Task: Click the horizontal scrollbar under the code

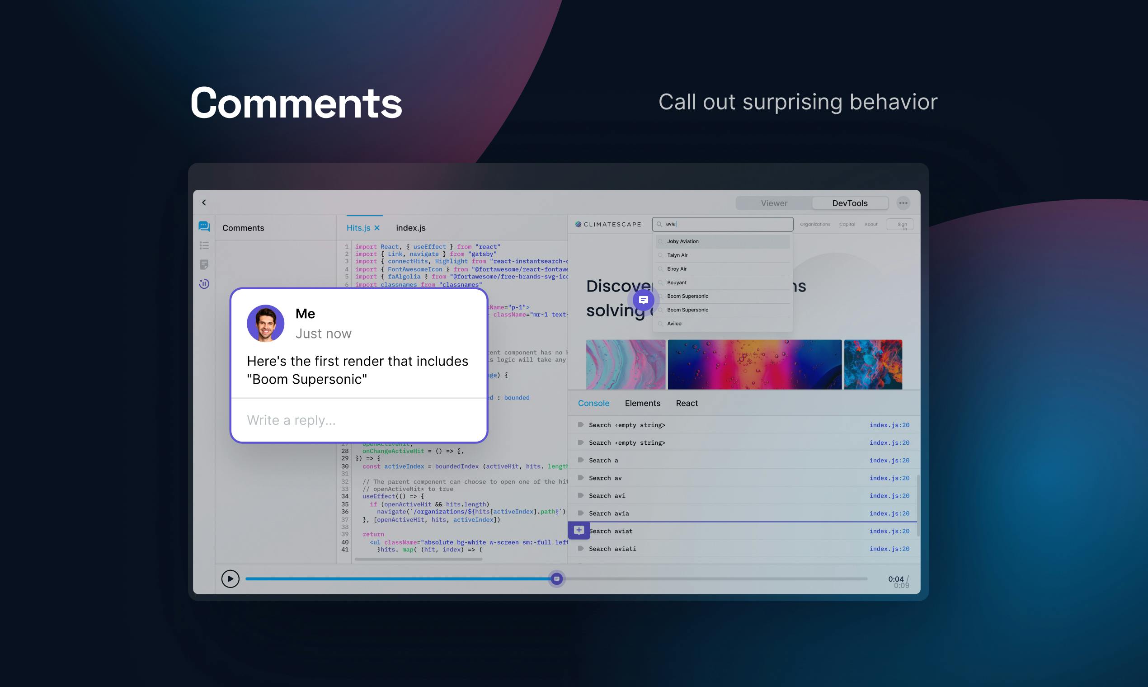Action: 419,559
